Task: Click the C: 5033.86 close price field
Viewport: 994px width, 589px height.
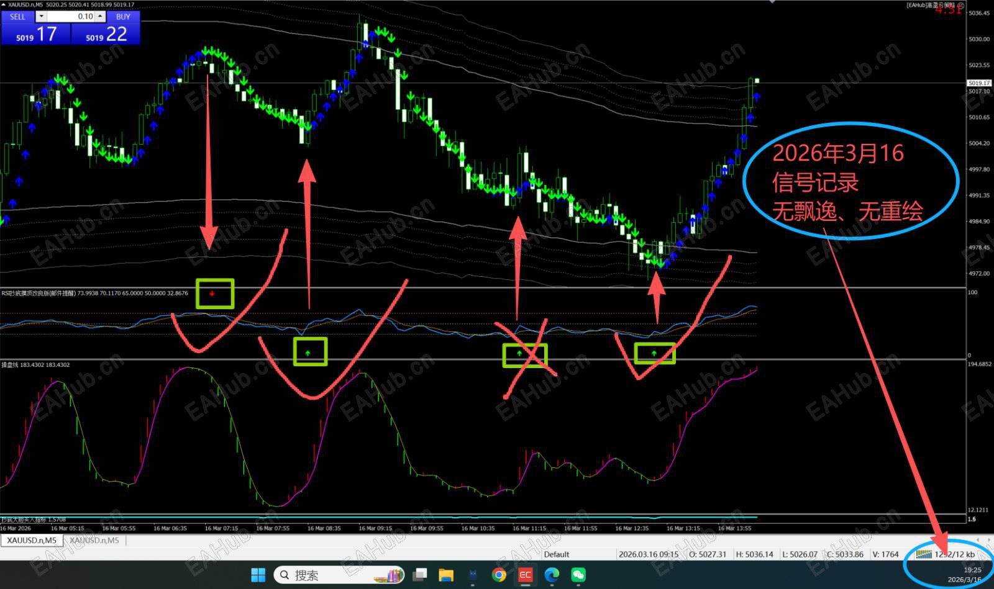Action: (845, 554)
